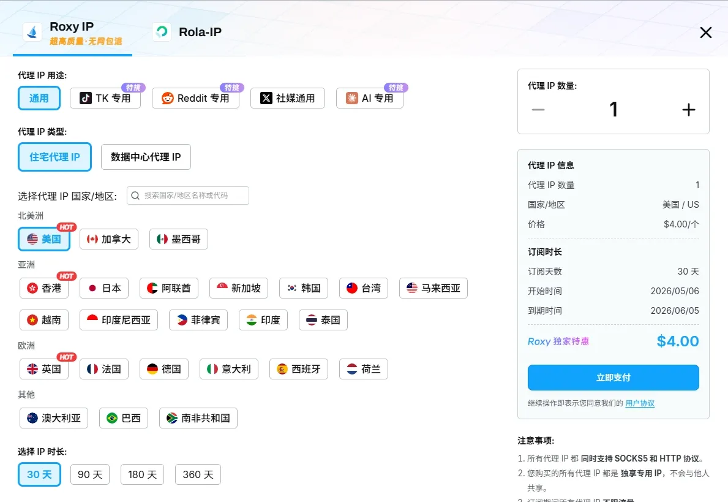Select 香港 region flag option
728x502 pixels.
[44, 288]
